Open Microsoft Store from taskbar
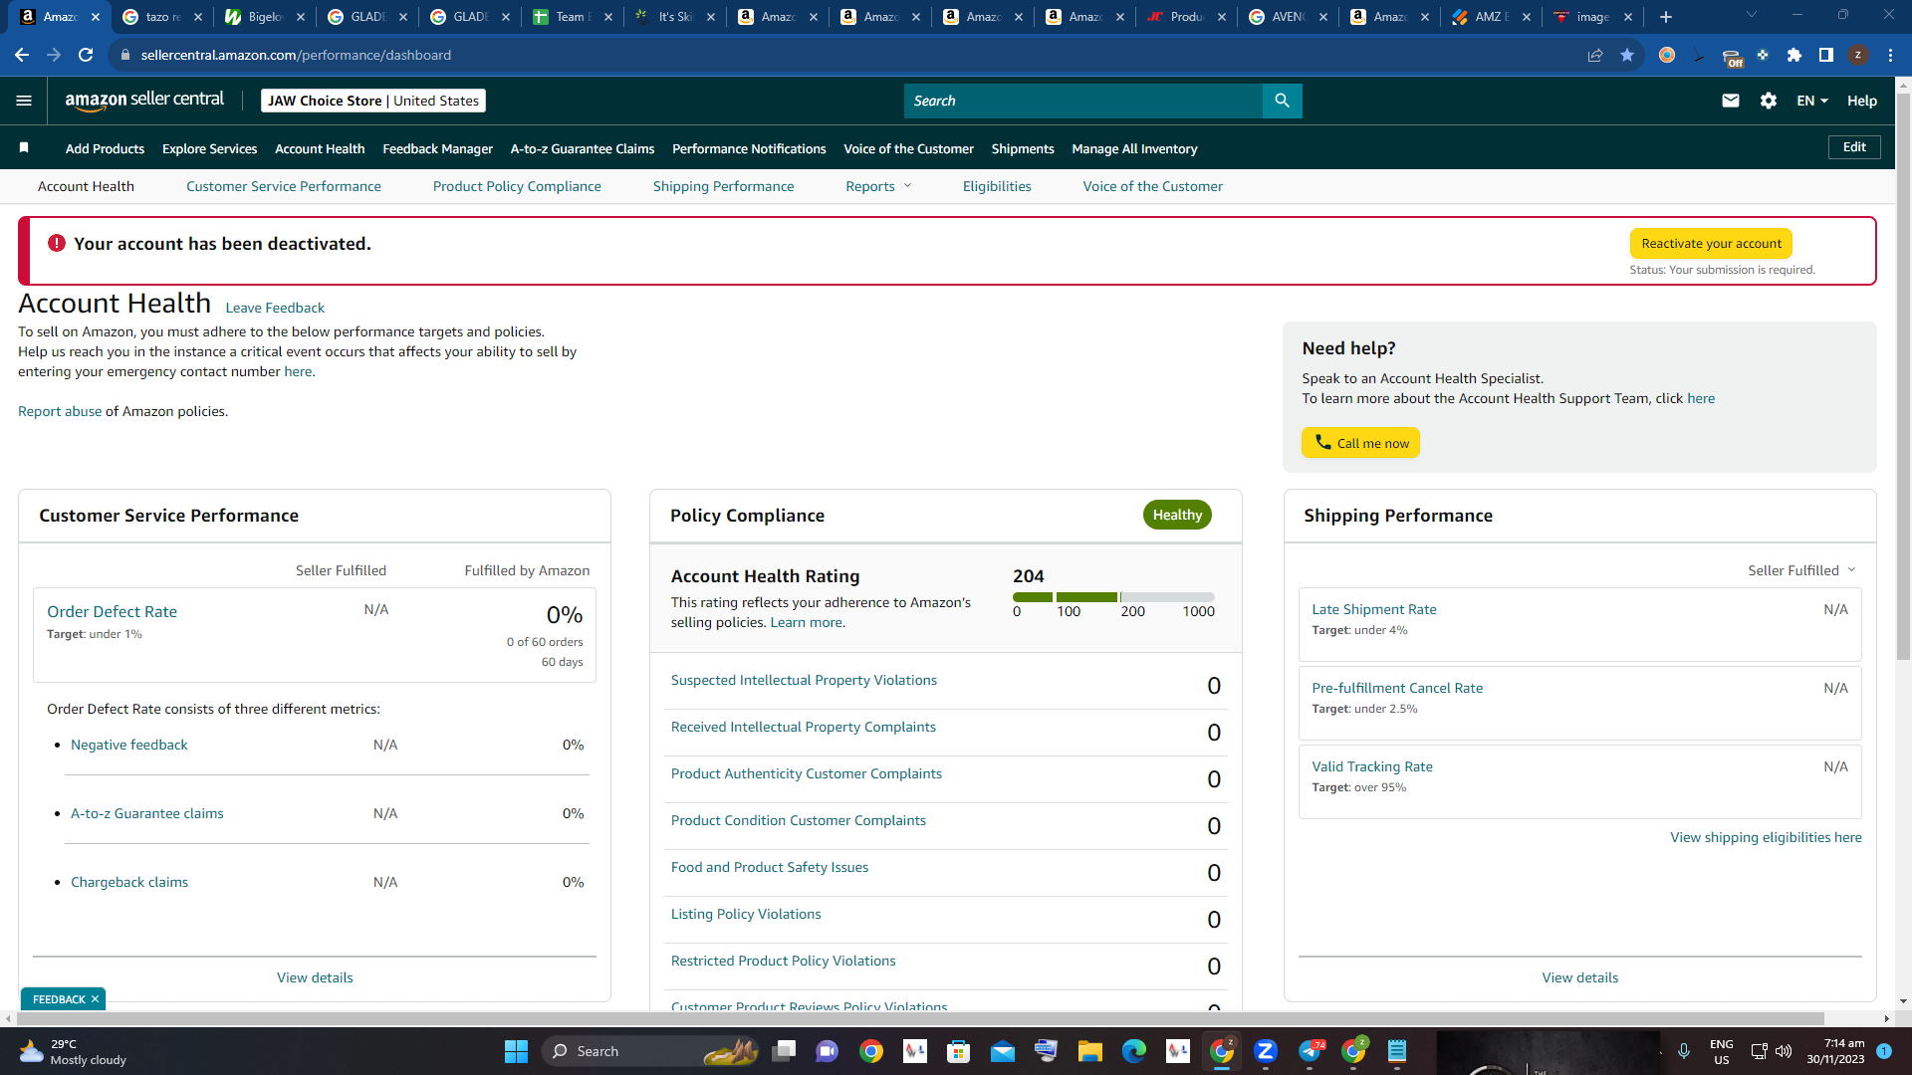 pyautogui.click(x=958, y=1051)
